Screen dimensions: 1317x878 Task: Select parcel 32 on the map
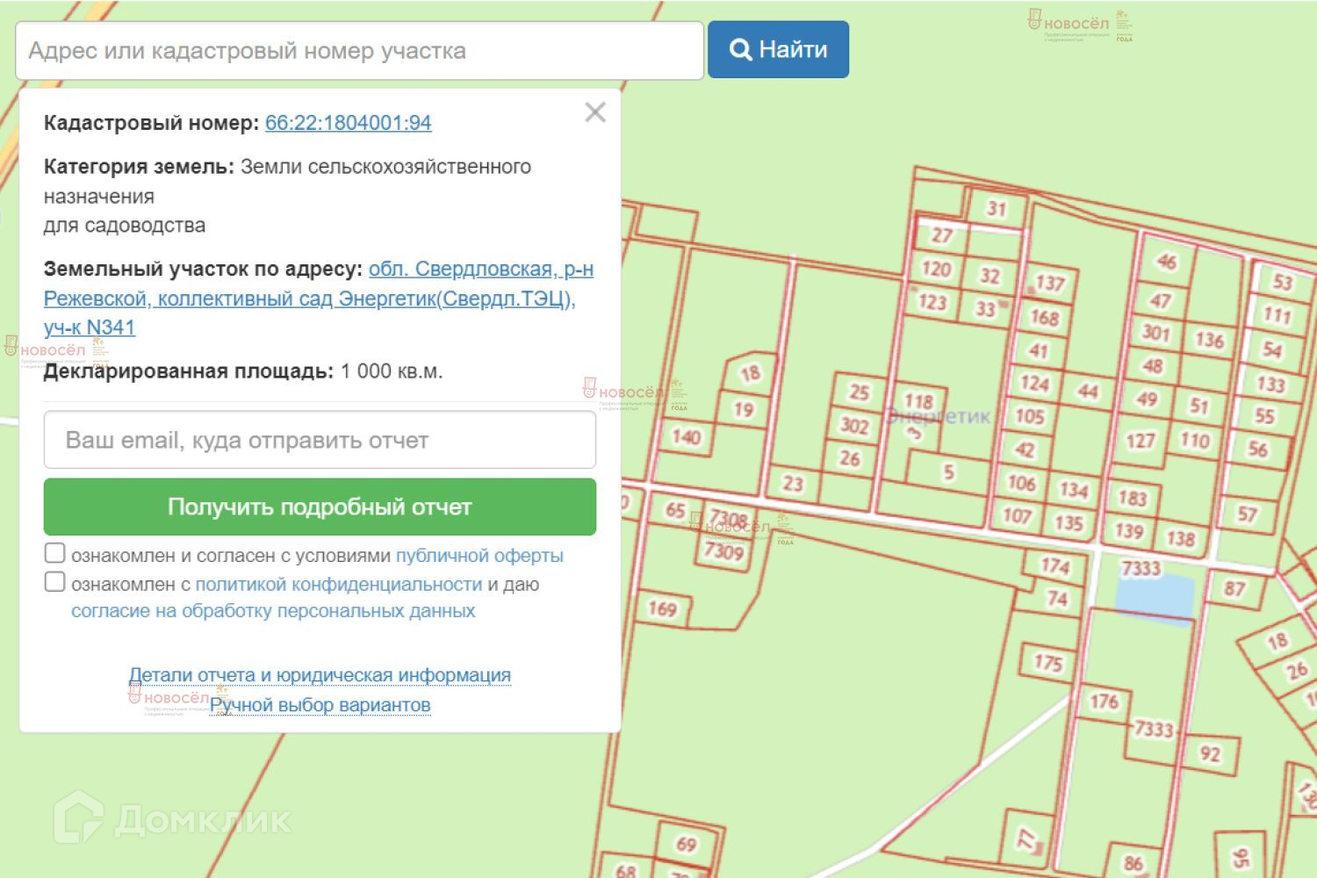pyautogui.click(x=990, y=277)
